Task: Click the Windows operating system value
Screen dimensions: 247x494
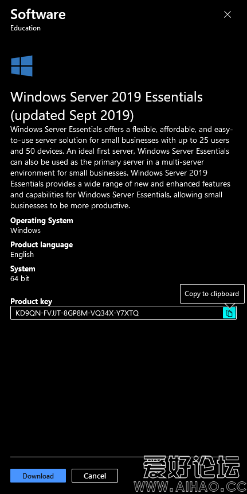Action: click(x=25, y=230)
